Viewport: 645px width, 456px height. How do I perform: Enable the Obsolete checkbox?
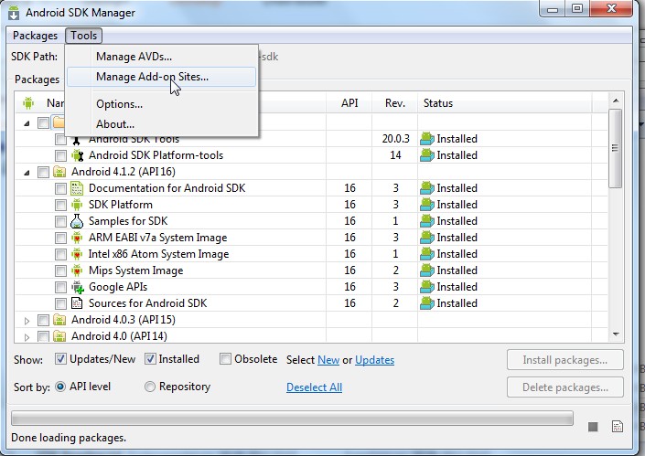coord(226,359)
